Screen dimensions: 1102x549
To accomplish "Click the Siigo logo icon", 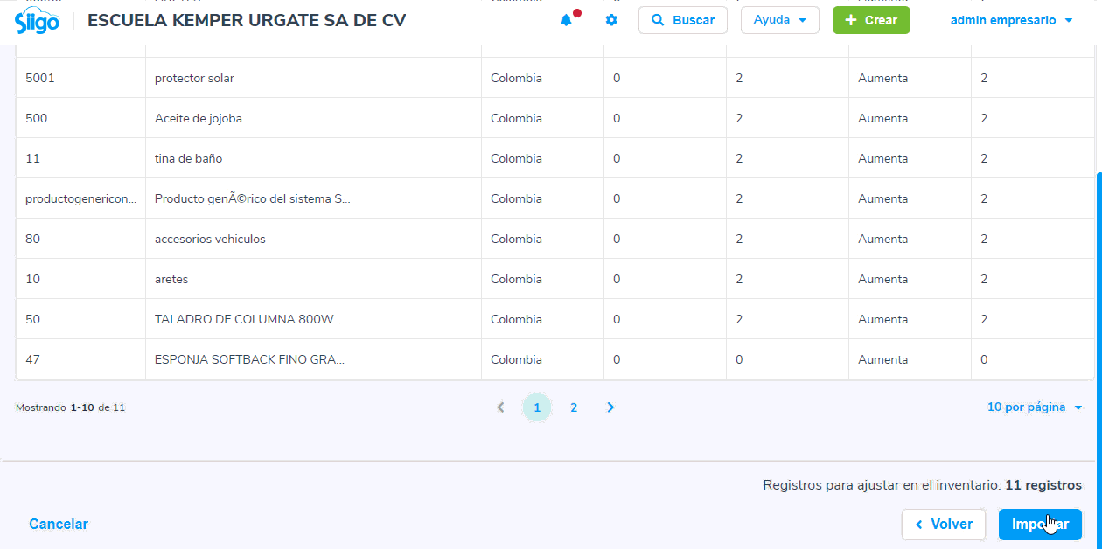I will coord(37,21).
